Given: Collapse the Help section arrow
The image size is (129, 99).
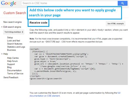Looking at the screenshot, I should click(x=2, y=54).
